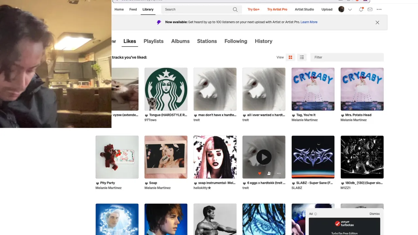Go to Home in navigation
This screenshot has width=418, height=235.
pyautogui.click(x=119, y=9)
